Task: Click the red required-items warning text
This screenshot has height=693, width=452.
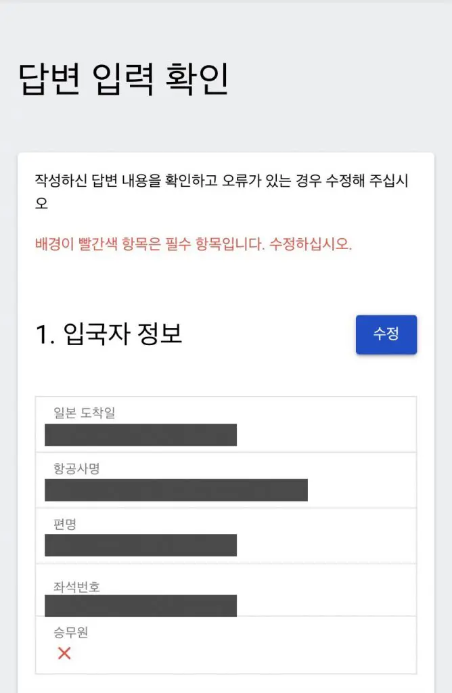Action: (x=194, y=244)
